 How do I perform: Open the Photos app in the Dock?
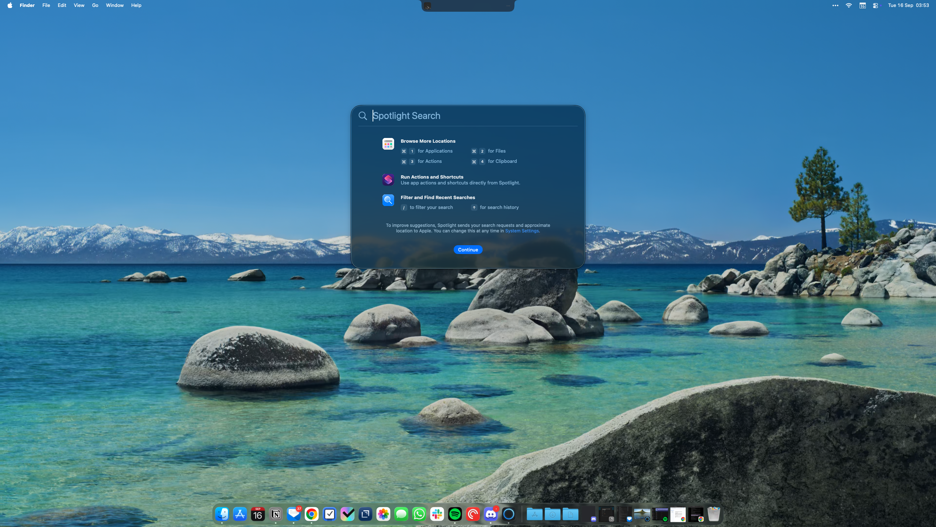click(x=383, y=514)
